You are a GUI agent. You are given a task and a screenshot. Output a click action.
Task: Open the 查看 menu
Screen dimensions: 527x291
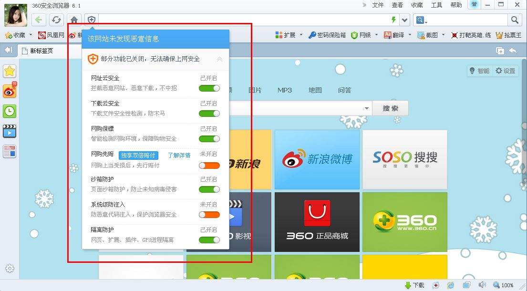(x=397, y=5)
